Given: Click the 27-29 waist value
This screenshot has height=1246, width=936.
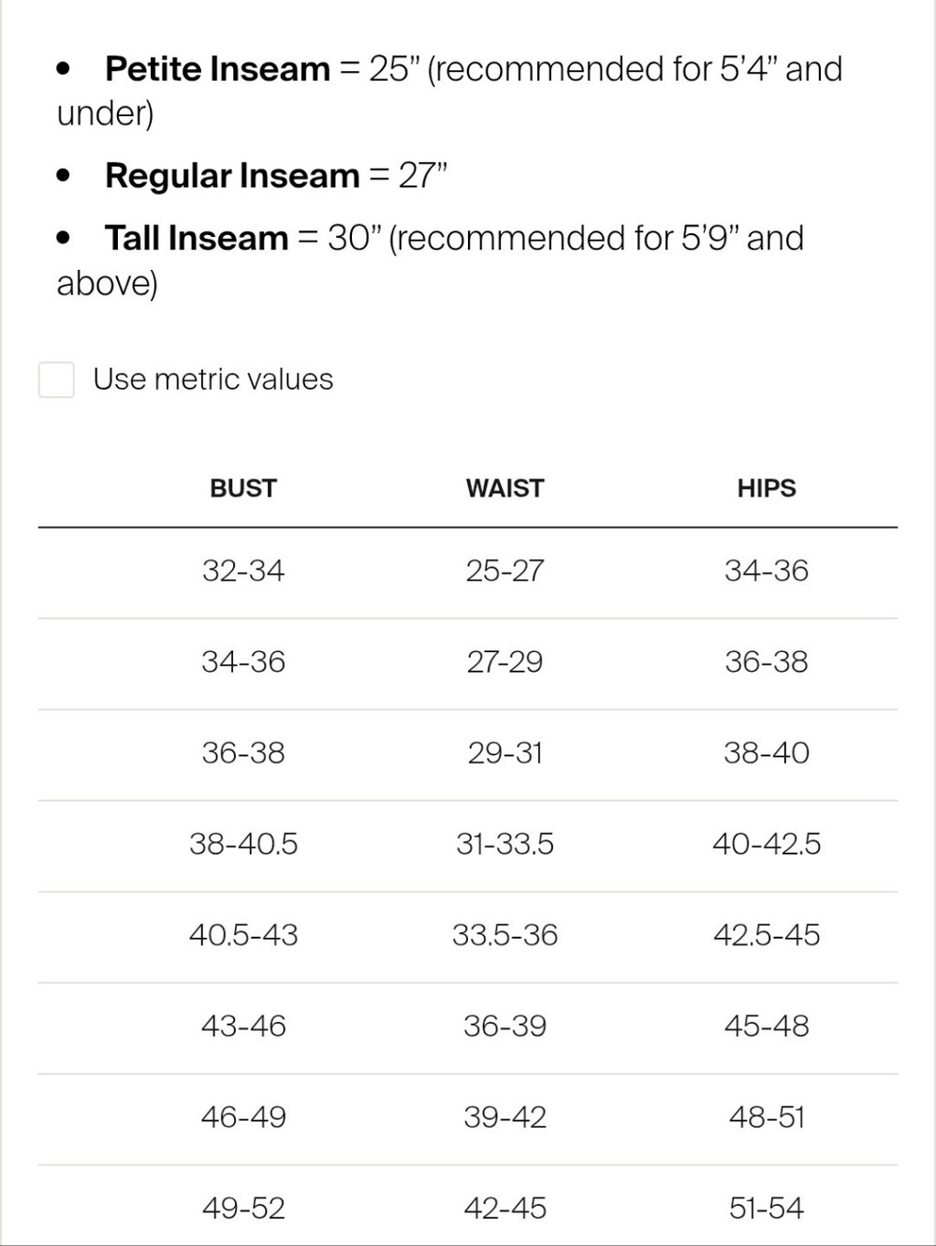Looking at the screenshot, I should point(505,661).
